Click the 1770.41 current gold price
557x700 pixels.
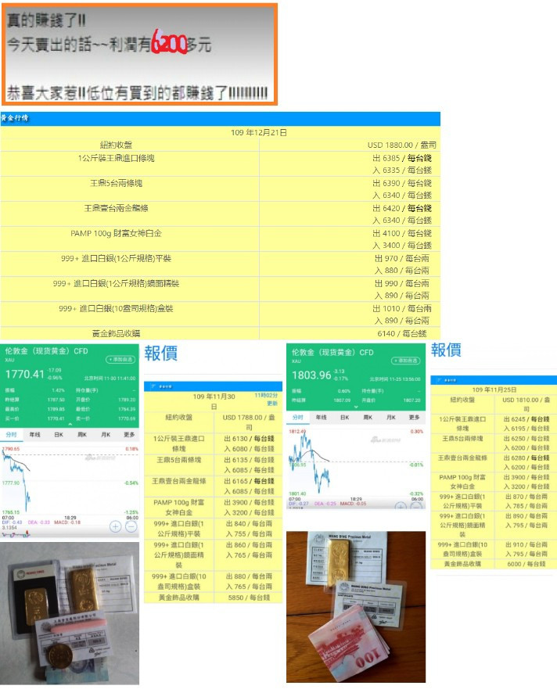point(24,374)
